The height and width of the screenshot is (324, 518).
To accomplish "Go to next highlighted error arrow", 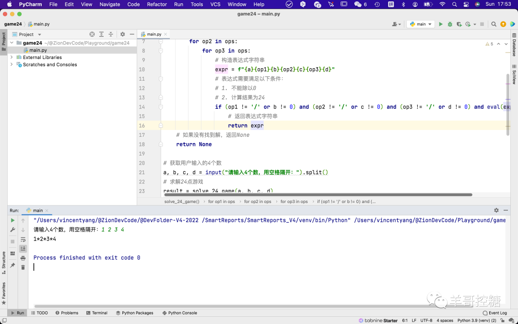I will (506, 44).
